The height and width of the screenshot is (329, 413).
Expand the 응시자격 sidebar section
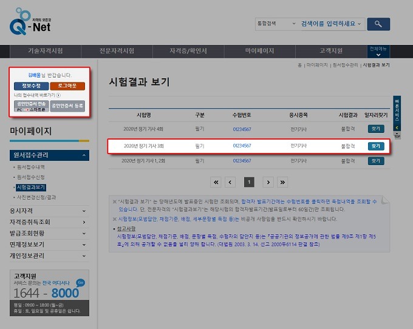tap(50, 210)
